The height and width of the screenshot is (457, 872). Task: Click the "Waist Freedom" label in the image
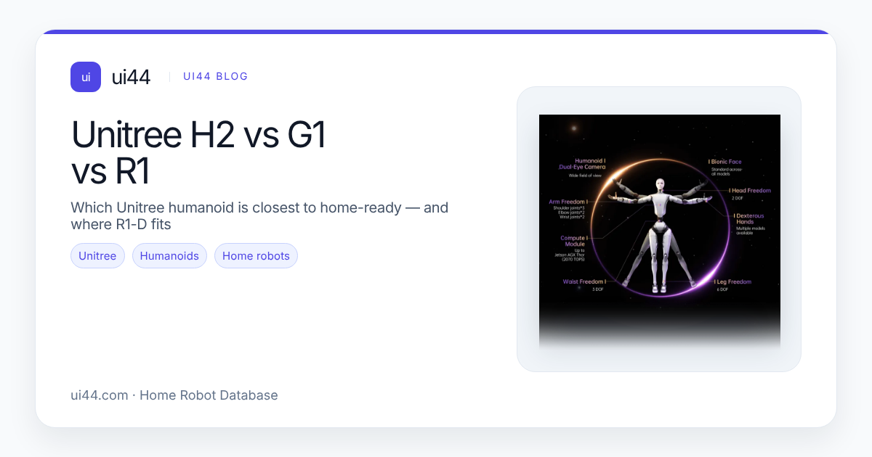(584, 281)
